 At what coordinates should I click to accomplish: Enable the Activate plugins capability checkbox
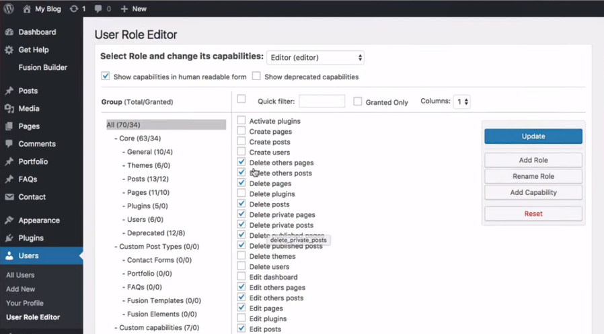[x=241, y=121]
